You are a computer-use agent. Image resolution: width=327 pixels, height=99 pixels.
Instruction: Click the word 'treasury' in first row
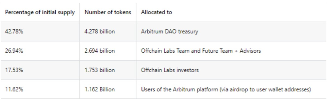coord(188,32)
